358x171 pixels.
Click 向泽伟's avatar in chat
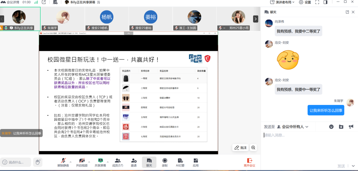coord(269,23)
